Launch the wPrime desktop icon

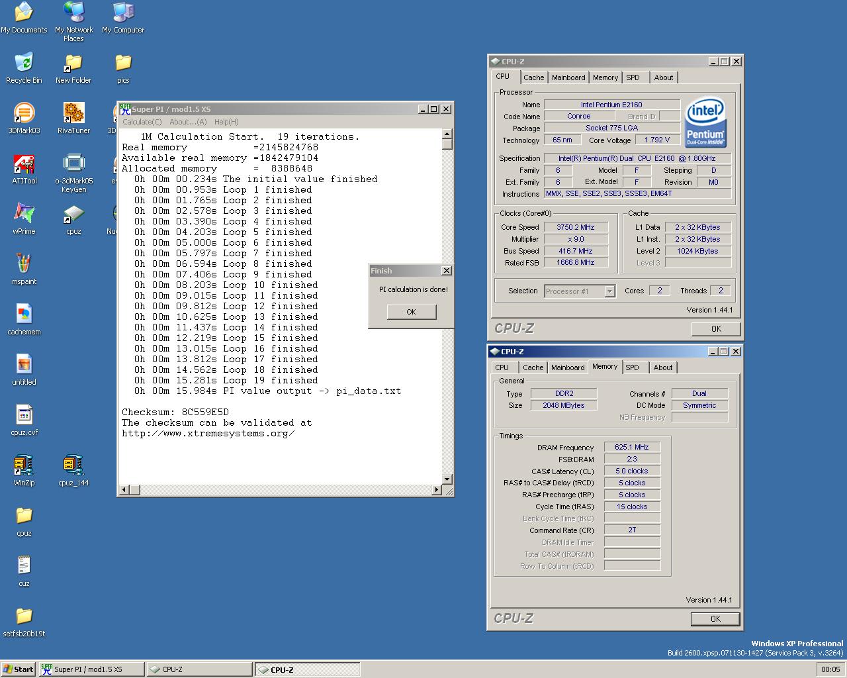click(24, 219)
